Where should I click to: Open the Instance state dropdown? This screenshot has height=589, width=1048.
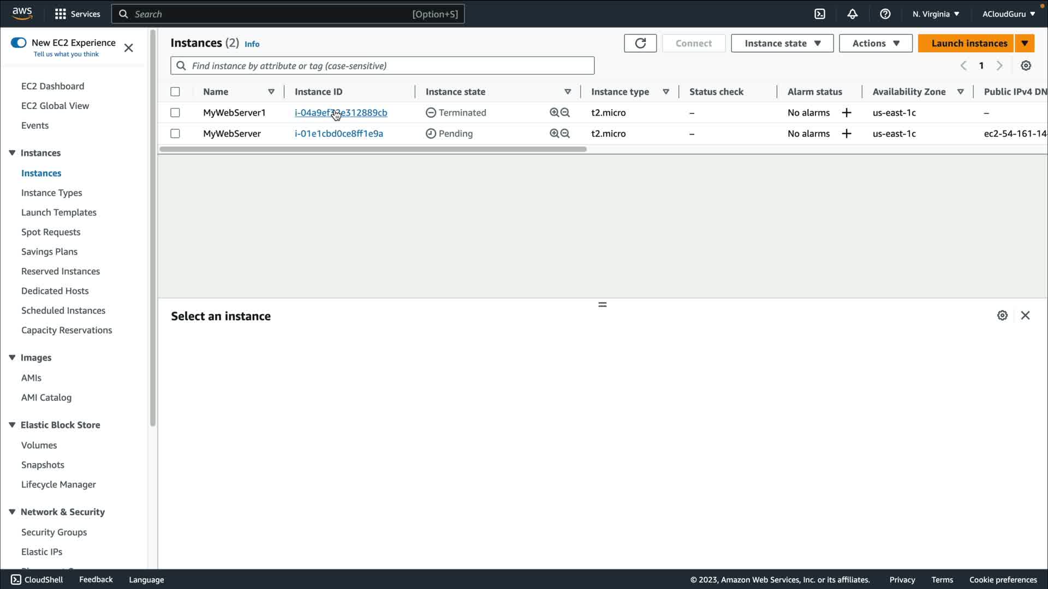tap(782, 43)
